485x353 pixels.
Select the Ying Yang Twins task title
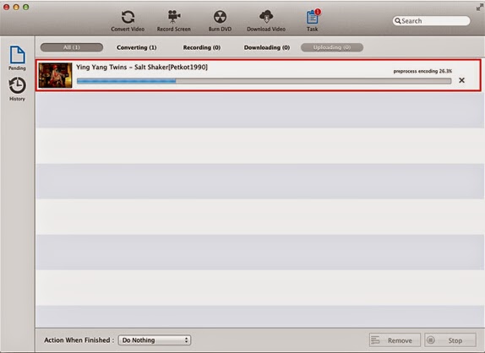pyautogui.click(x=142, y=67)
